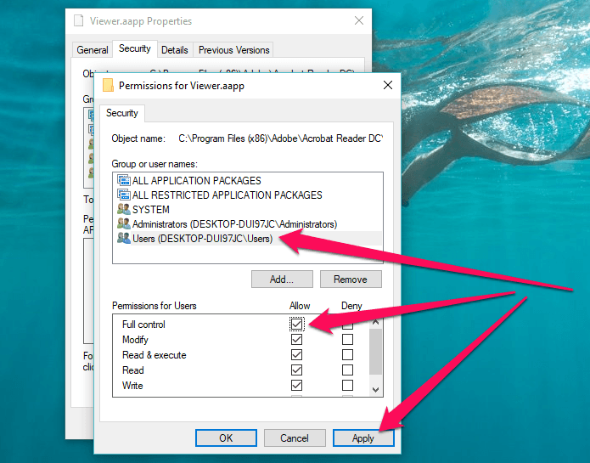
Task: Click the Add... button
Action: click(x=282, y=279)
